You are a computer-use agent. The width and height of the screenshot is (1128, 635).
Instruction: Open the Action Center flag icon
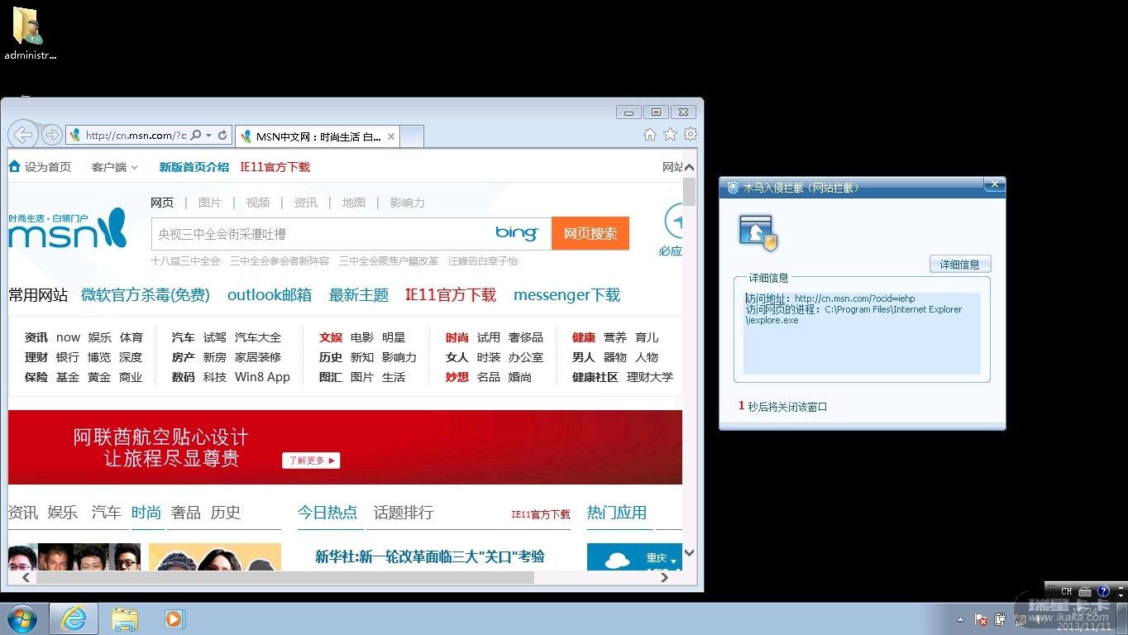[982, 619]
